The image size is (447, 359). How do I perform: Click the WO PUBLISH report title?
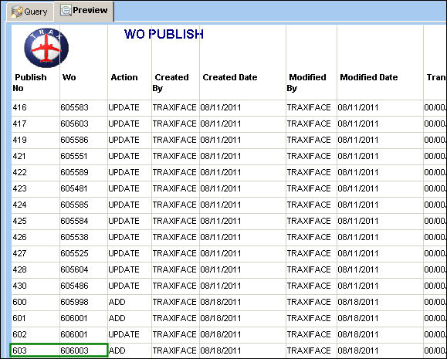[x=164, y=34]
